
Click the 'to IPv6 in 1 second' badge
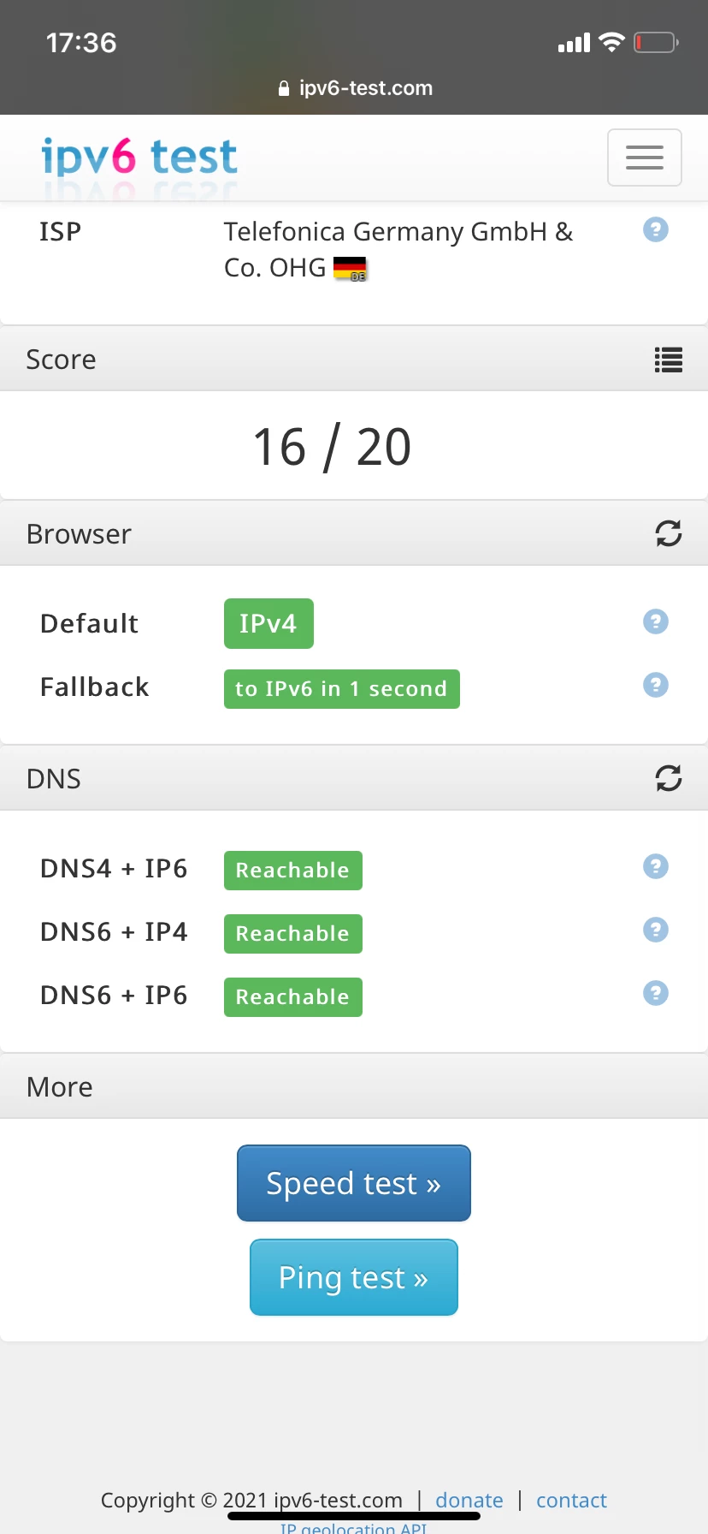click(341, 689)
